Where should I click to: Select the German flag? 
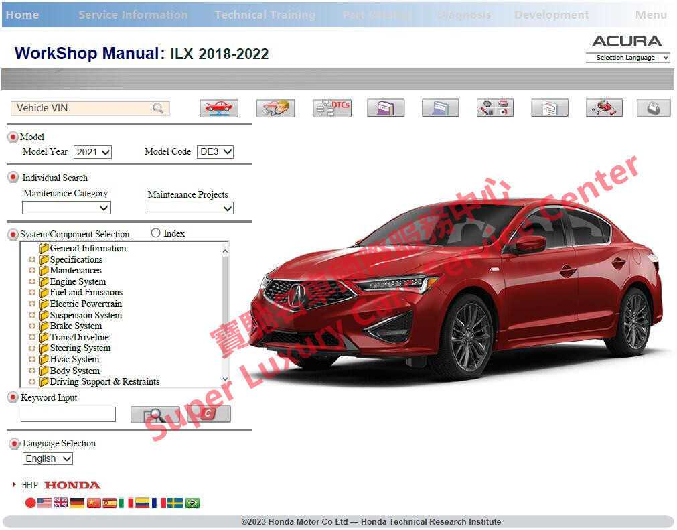[x=77, y=503]
